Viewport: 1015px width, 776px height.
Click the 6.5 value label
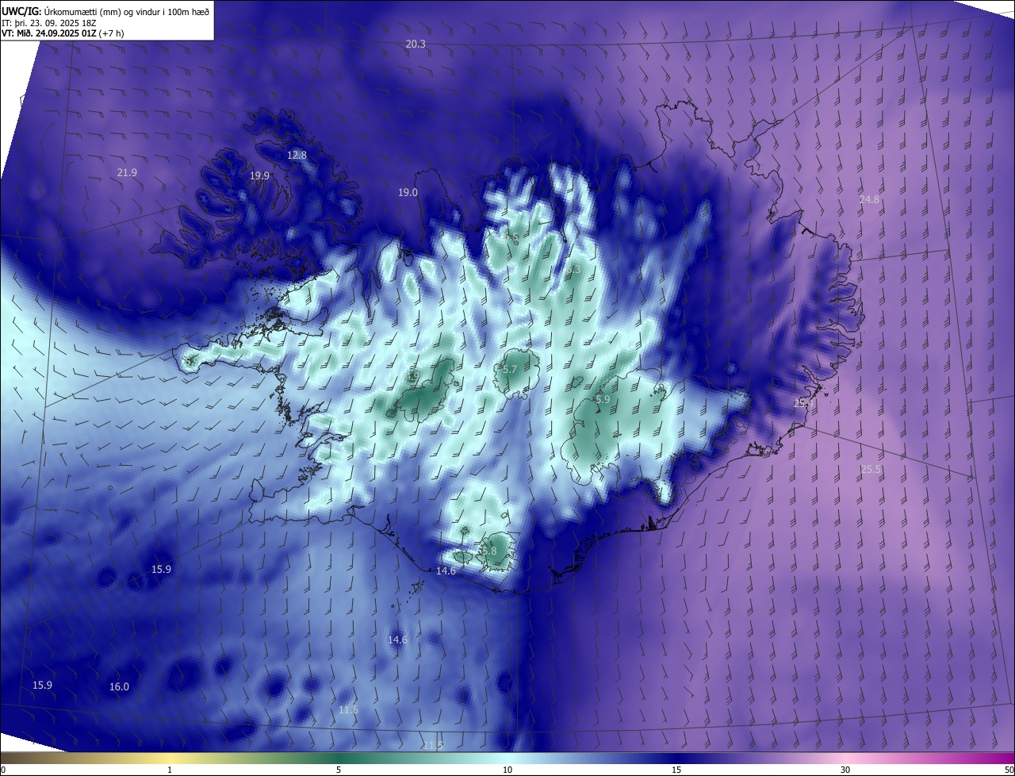pyautogui.click(x=511, y=237)
